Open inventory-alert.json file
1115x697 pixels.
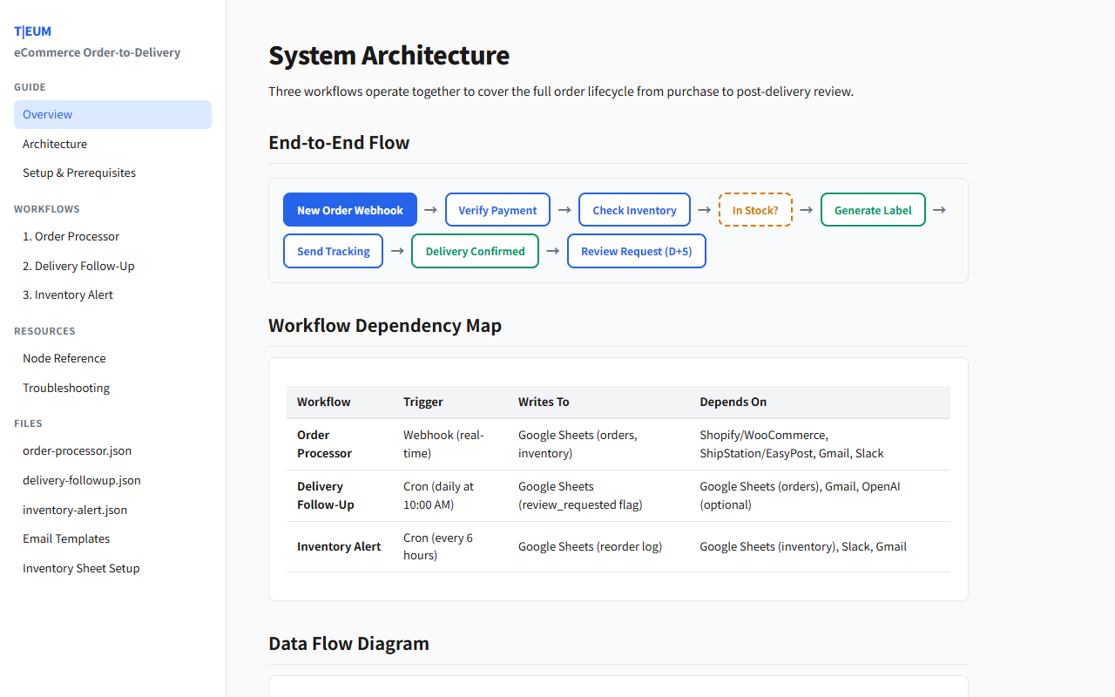(75, 510)
